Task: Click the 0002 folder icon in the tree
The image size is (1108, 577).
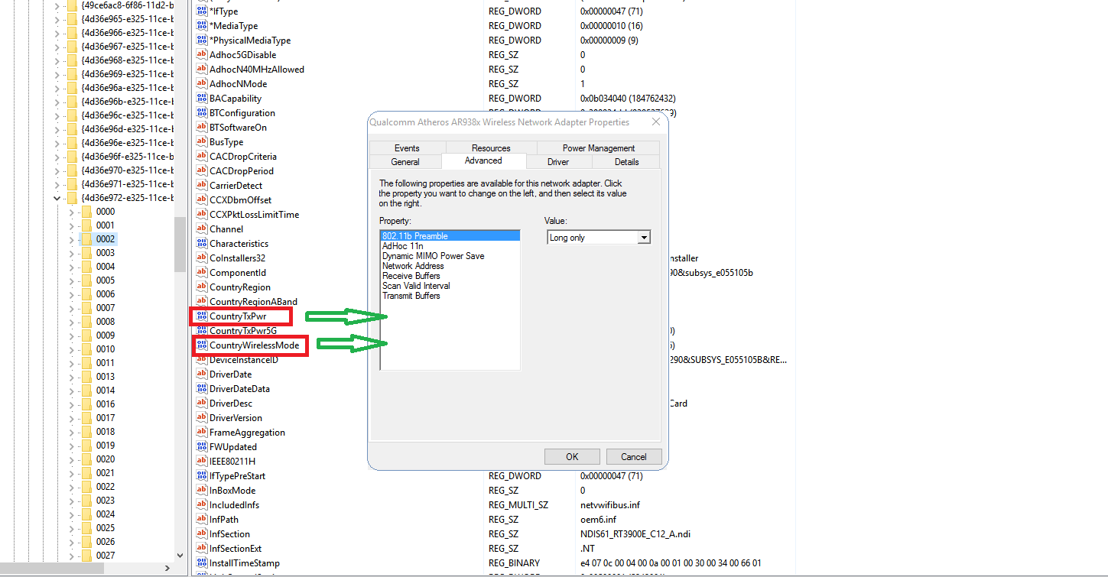Action: (x=86, y=238)
